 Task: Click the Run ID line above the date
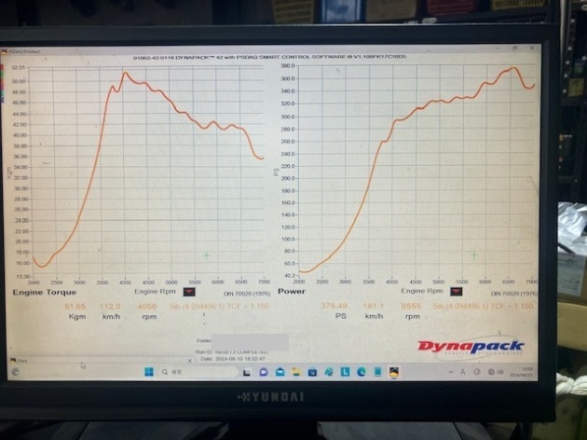tap(232, 352)
